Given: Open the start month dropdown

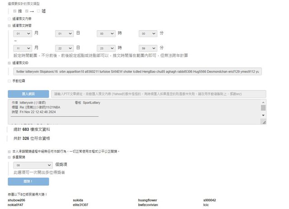Looking at the screenshot, I should click(23, 34).
